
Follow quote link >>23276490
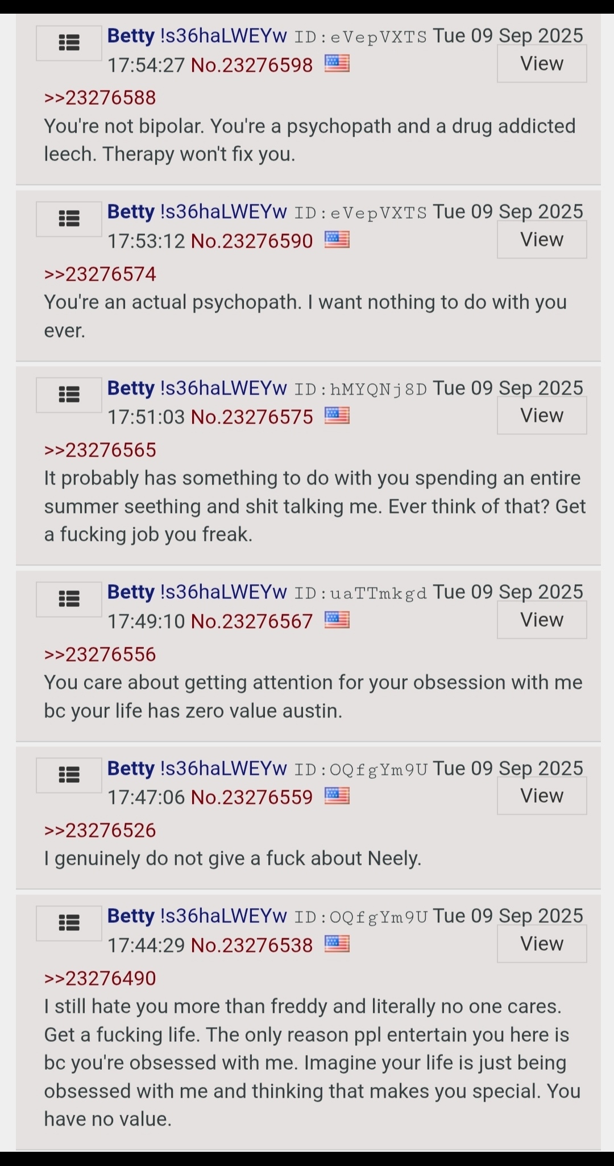[100, 978]
